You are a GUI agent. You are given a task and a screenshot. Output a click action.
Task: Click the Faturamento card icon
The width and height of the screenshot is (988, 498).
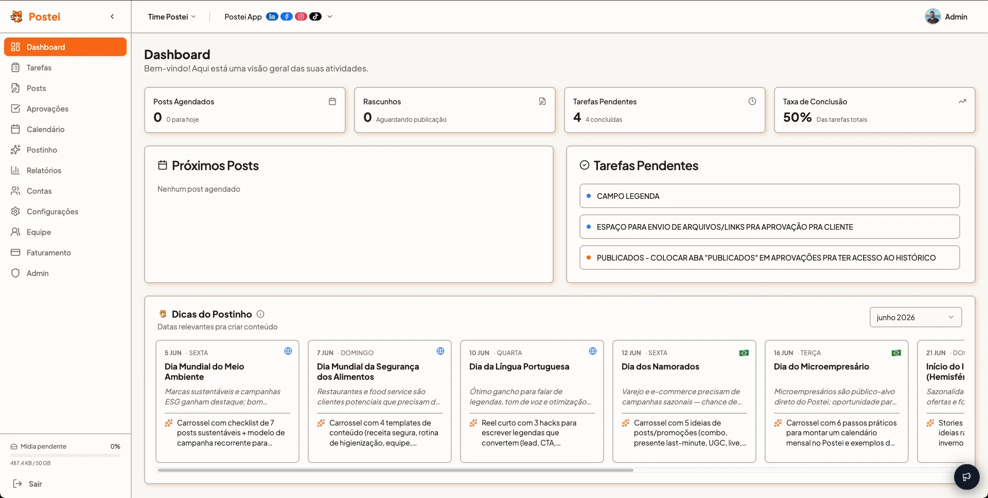pos(15,252)
